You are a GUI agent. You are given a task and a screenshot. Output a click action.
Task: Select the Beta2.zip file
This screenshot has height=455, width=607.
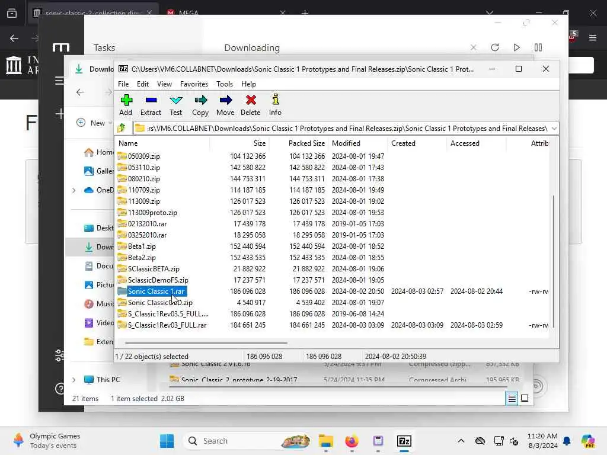pos(142,258)
